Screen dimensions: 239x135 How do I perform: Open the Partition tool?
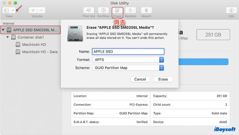[x=103, y=10]
